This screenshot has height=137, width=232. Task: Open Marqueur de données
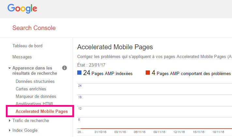click(36, 97)
